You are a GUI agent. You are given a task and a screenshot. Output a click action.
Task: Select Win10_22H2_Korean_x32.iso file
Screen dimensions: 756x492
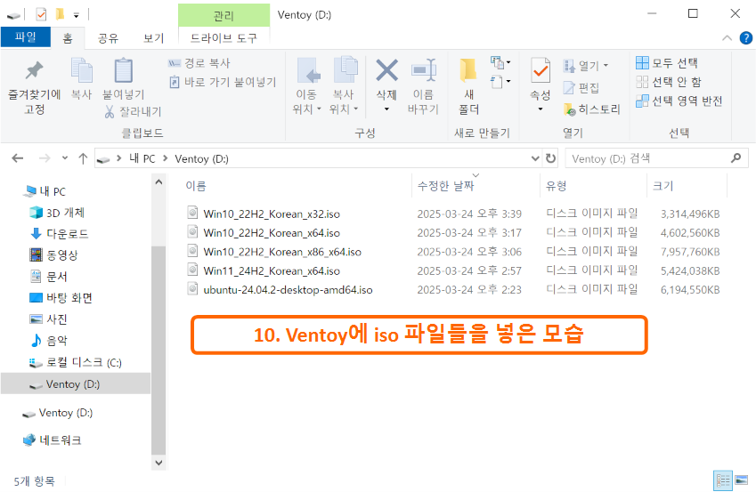pyautogui.click(x=272, y=214)
